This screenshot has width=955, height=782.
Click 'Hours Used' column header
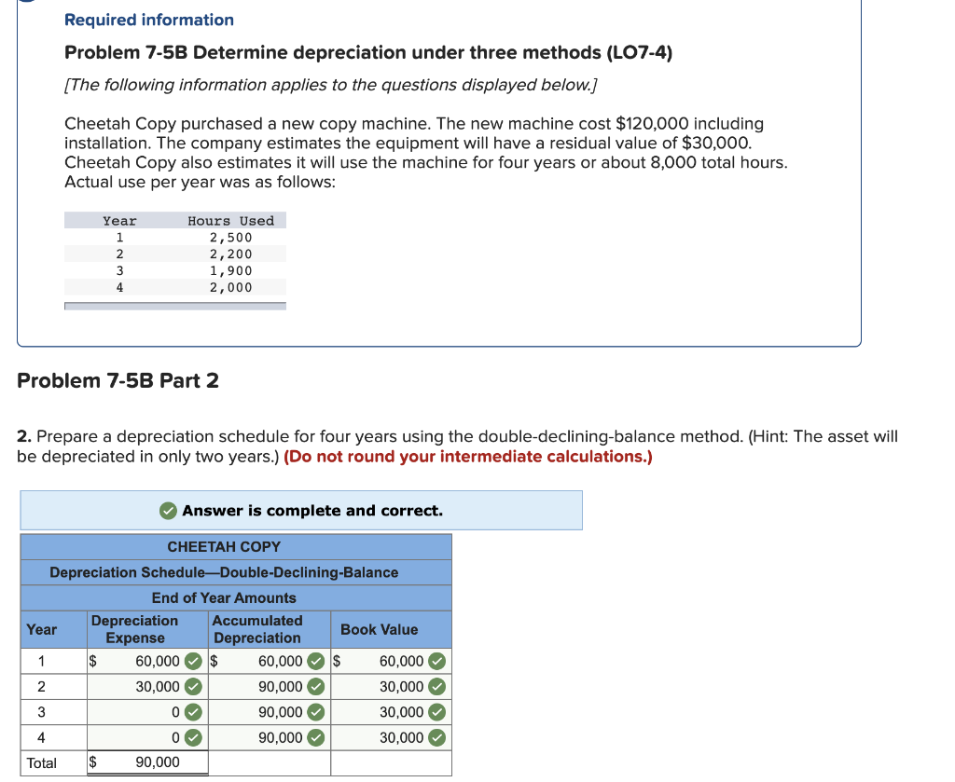click(231, 221)
